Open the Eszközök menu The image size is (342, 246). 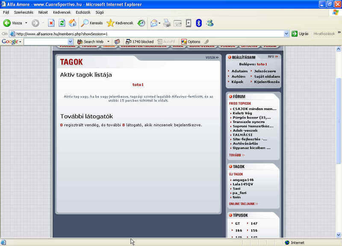pyautogui.click(x=83, y=12)
